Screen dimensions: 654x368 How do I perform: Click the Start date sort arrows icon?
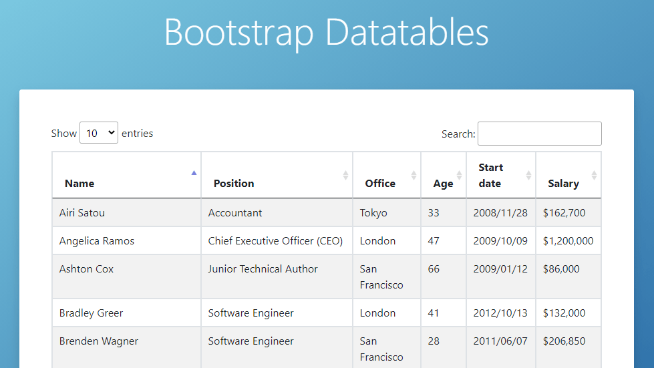528,175
